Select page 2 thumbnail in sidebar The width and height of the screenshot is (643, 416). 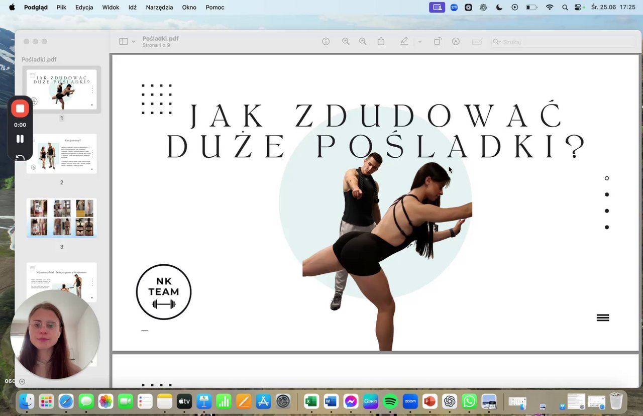[61, 154]
